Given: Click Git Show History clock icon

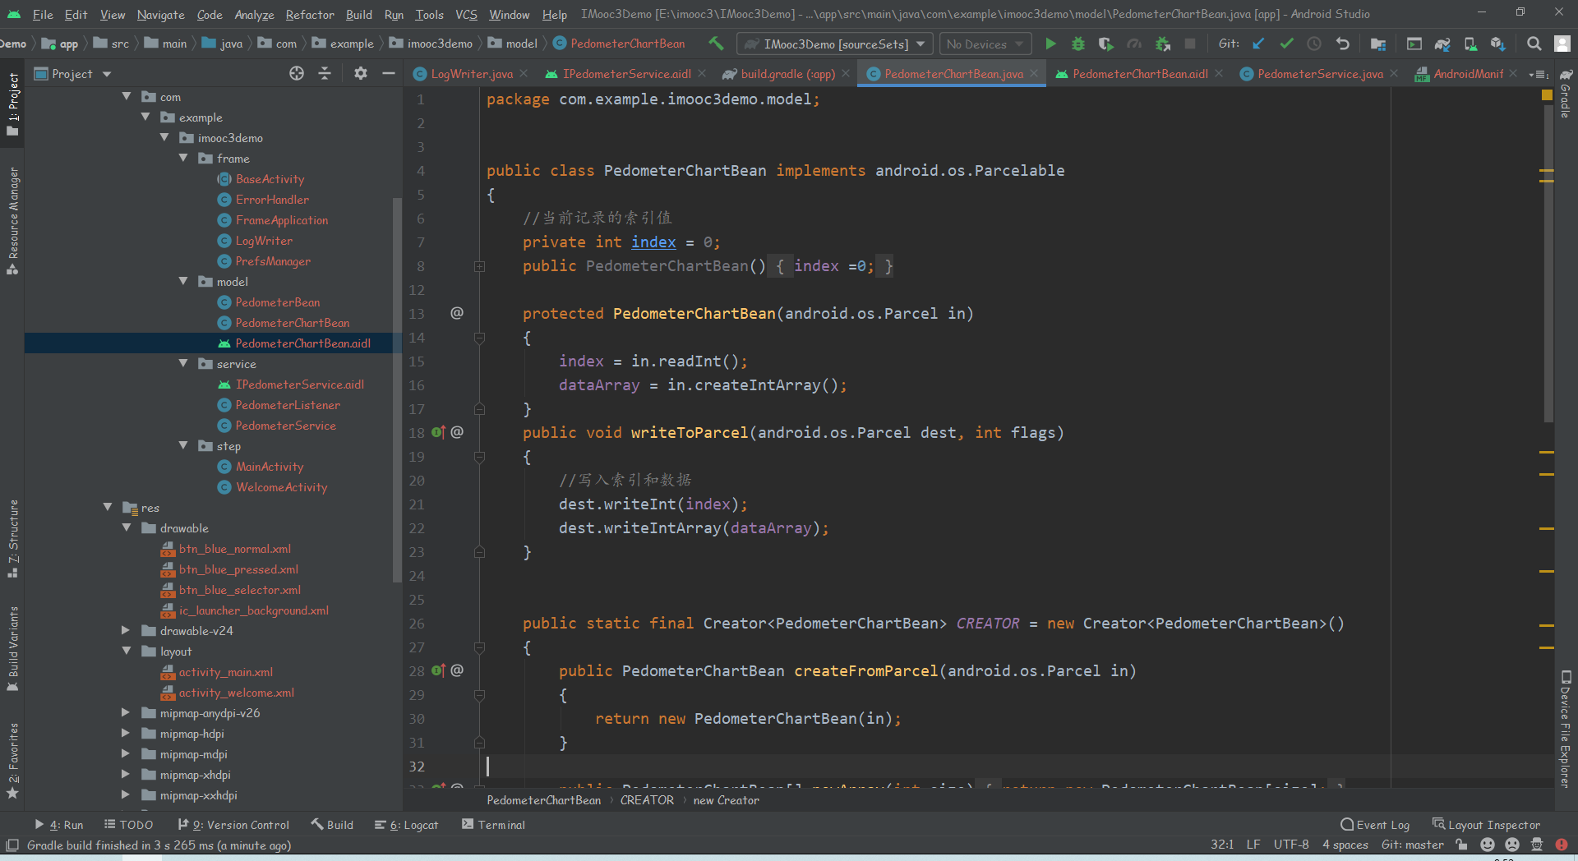Looking at the screenshot, I should coord(1314,44).
